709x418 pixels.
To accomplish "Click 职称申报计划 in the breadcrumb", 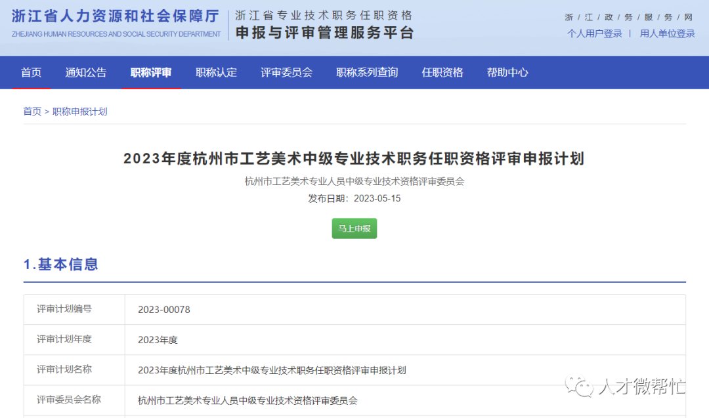I will [x=79, y=111].
